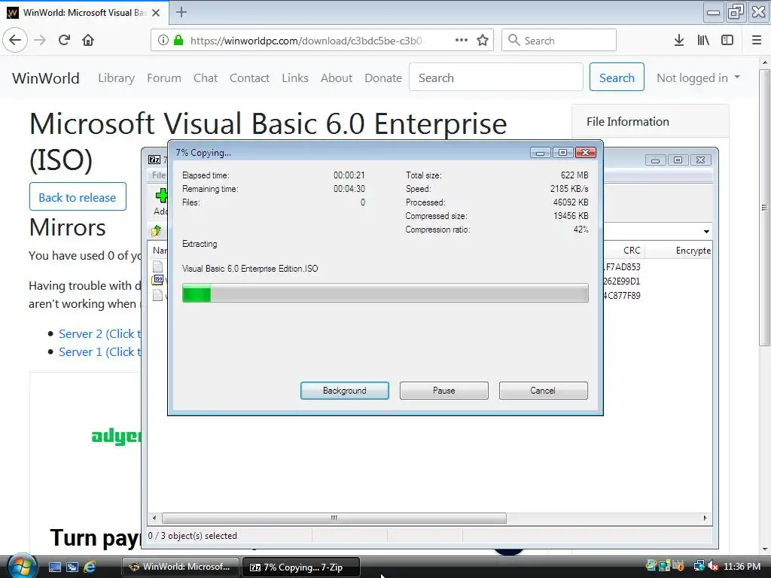This screenshot has width=771, height=578.
Task: Bookmark this page with the star icon
Action: click(x=483, y=41)
